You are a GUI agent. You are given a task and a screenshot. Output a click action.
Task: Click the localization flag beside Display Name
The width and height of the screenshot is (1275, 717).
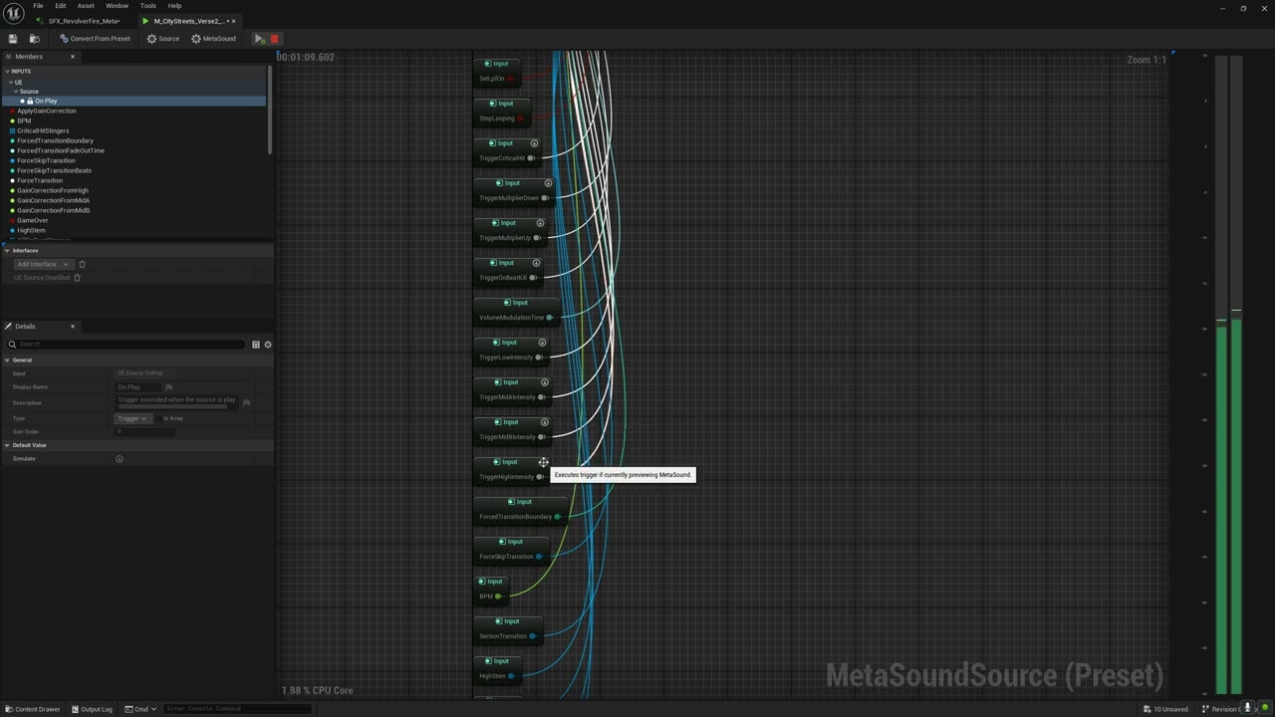[x=168, y=386]
